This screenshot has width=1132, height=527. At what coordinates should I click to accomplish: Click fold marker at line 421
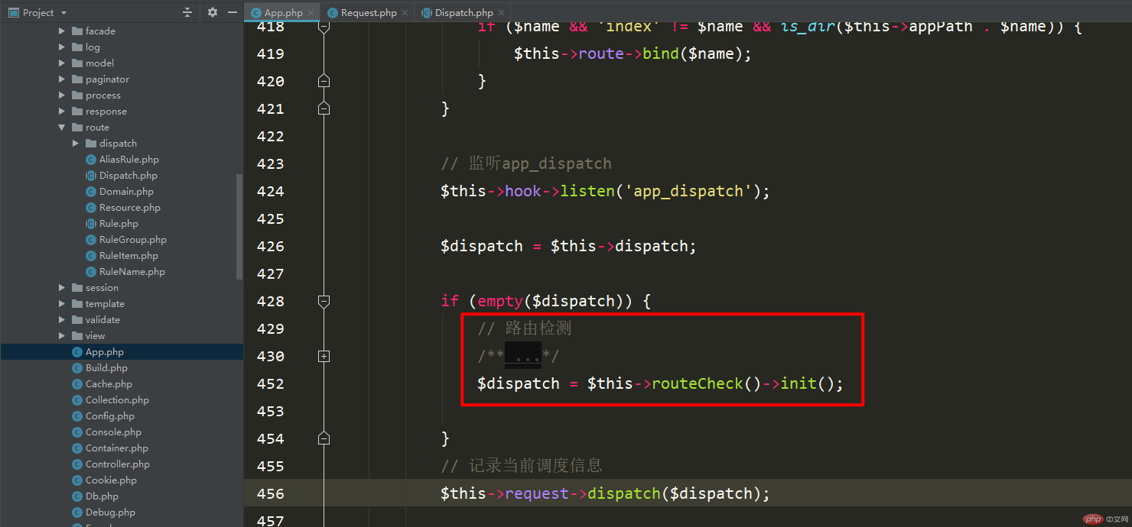point(324,108)
